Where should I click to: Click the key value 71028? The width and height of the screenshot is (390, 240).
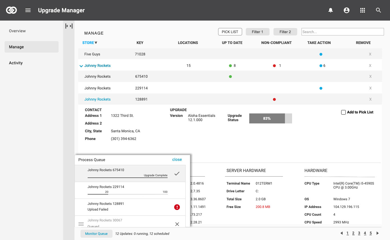point(140,54)
